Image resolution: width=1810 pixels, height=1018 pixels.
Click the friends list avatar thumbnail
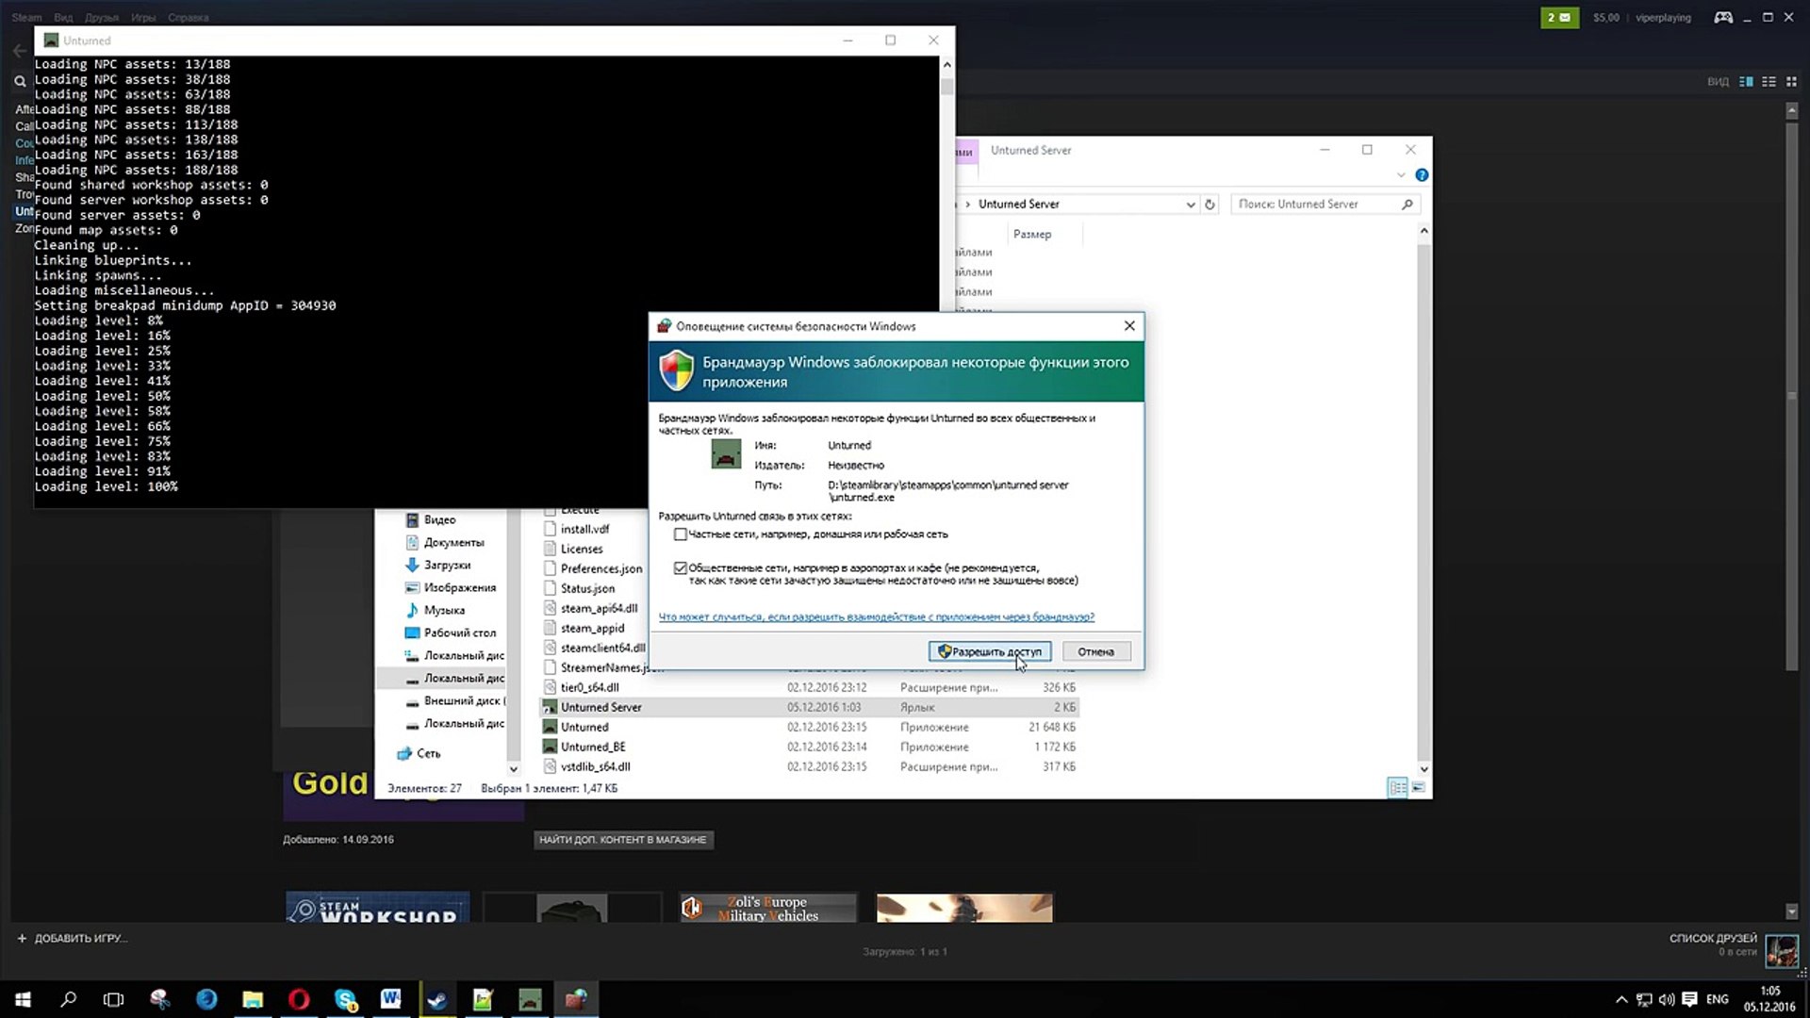(1782, 950)
